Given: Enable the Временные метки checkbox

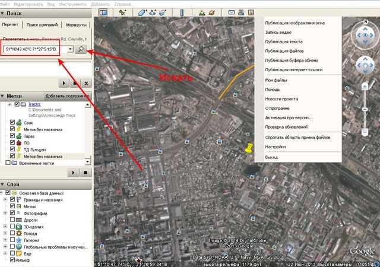Looking at the screenshot, I should [x=8, y=163].
